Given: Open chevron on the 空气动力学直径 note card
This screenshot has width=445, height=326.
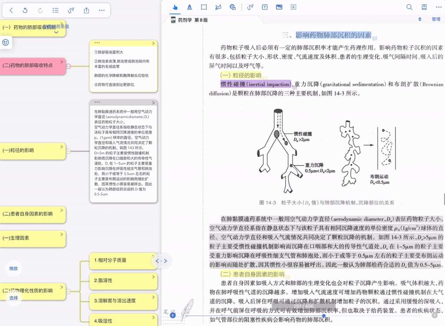Looking at the screenshot, I should (x=153, y=103).
